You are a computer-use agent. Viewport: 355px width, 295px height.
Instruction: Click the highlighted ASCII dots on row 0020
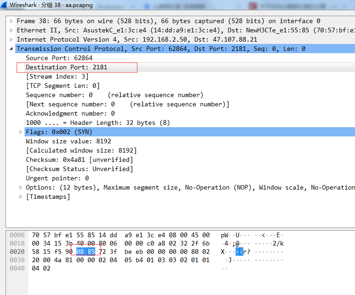pos(239,252)
